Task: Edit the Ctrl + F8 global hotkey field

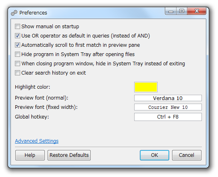Action: coord(168,117)
